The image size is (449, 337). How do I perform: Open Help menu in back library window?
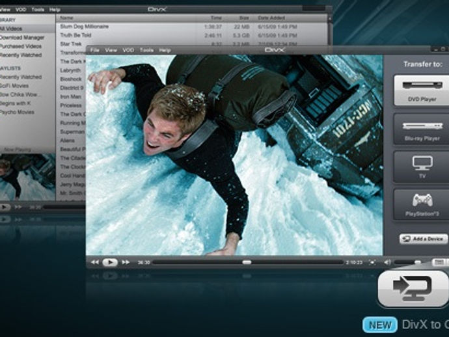[55, 10]
